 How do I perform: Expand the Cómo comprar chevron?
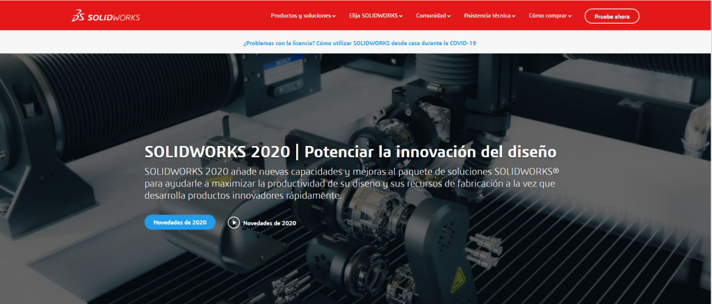tap(569, 17)
